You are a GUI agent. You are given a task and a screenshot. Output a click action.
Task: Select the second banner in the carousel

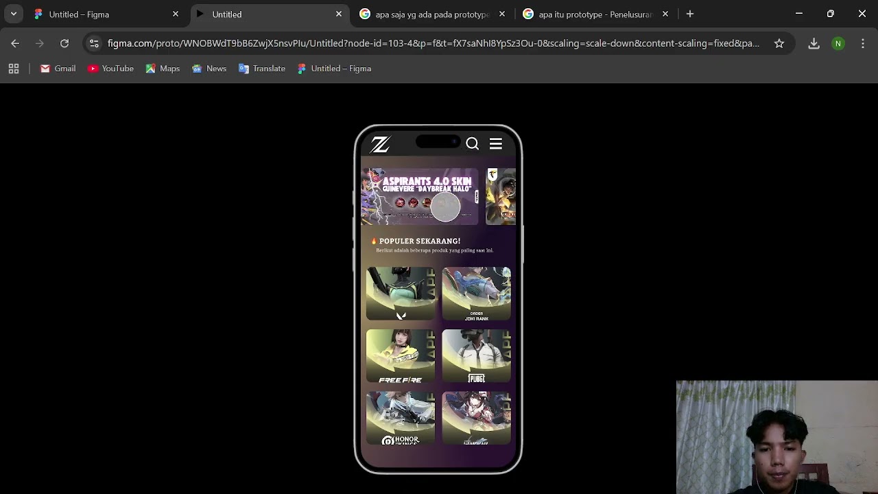[x=501, y=196]
